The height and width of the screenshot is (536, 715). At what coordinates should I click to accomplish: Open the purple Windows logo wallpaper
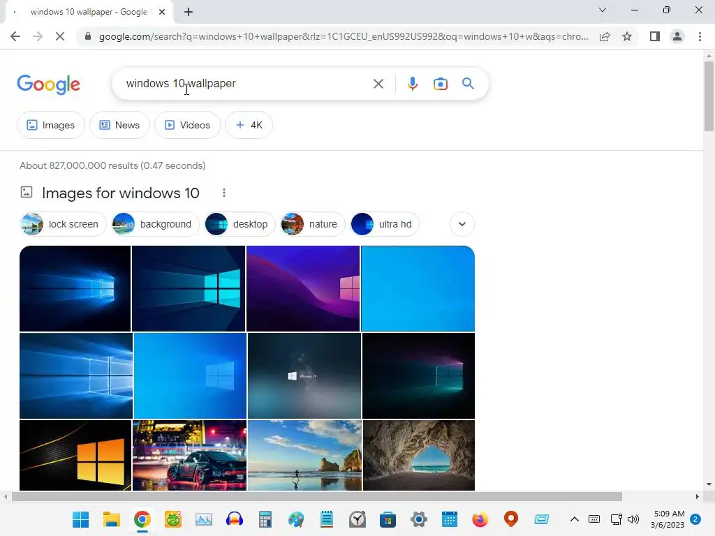point(303,288)
